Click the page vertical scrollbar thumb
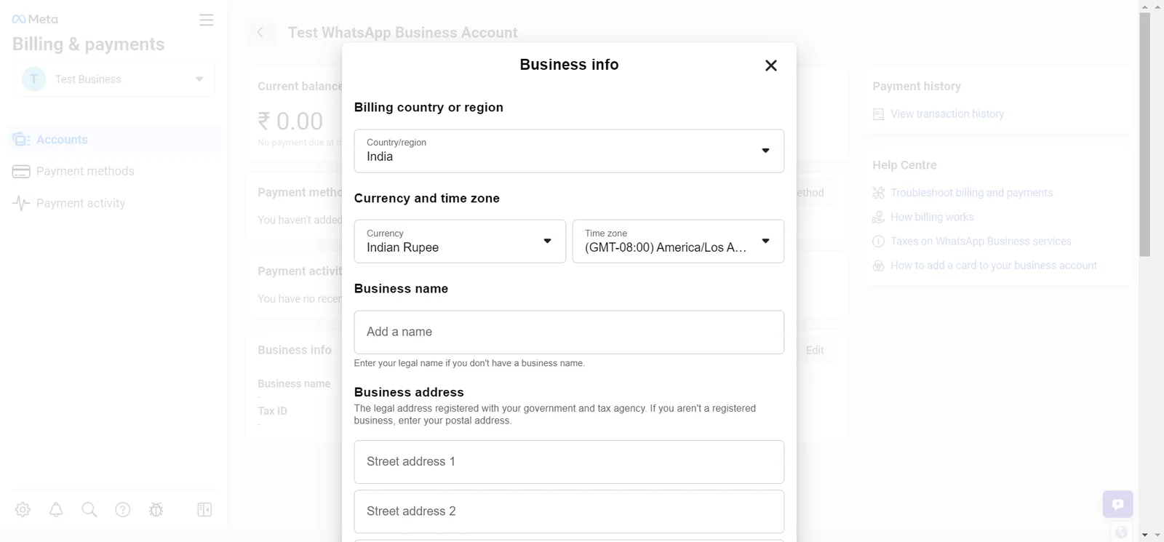This screenshot has height=542, width=1164. click(x=1145, y=135)
